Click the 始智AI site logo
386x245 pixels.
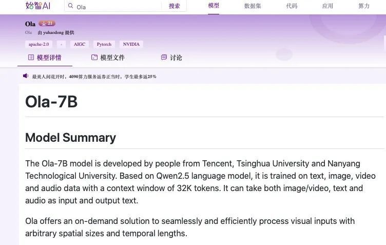pyautogui.click(x=38, y=6)
